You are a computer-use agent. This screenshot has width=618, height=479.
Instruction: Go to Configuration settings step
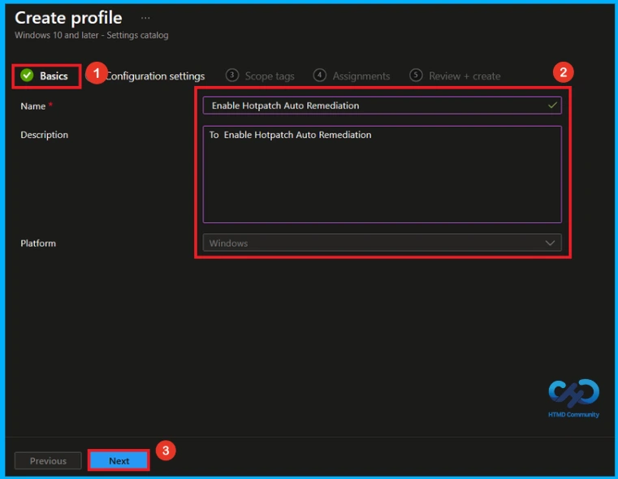click(x=155, y=76)
